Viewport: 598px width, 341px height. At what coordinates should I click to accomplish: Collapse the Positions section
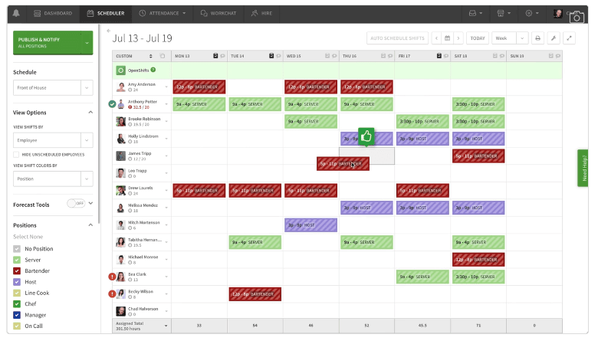[x=90, y=225]
